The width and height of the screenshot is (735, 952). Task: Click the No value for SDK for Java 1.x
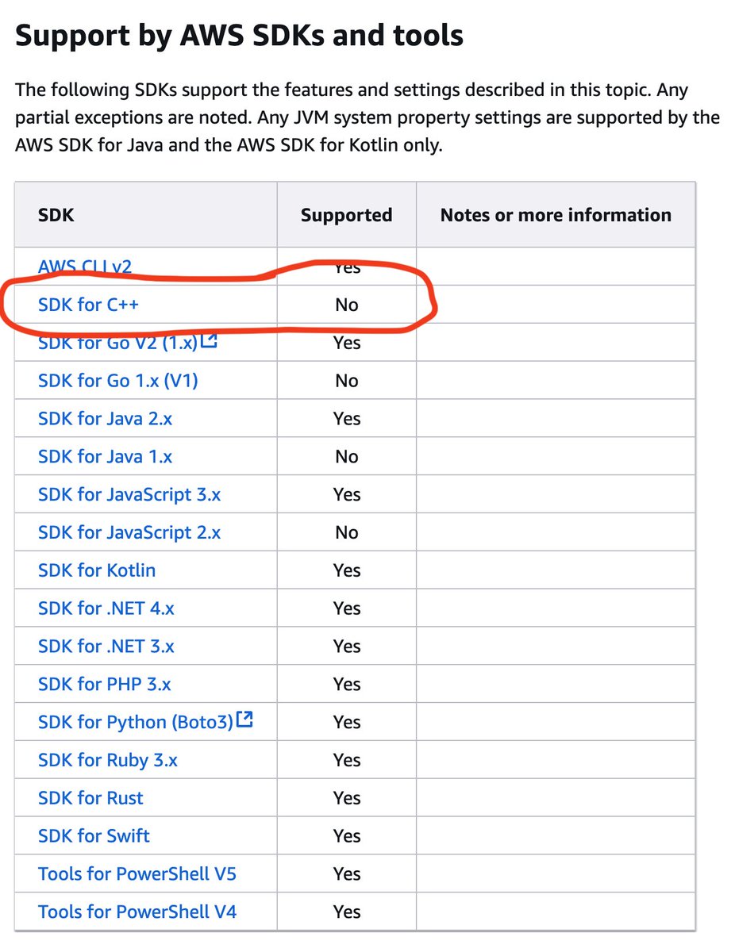tap(347, 457)
